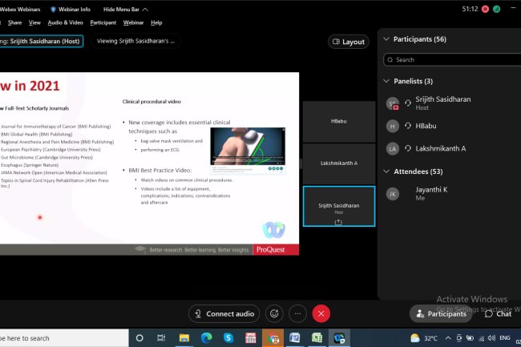
Task: Select the Srijith Sasidharan (Host) sharing tab
Action: point(41,41)
